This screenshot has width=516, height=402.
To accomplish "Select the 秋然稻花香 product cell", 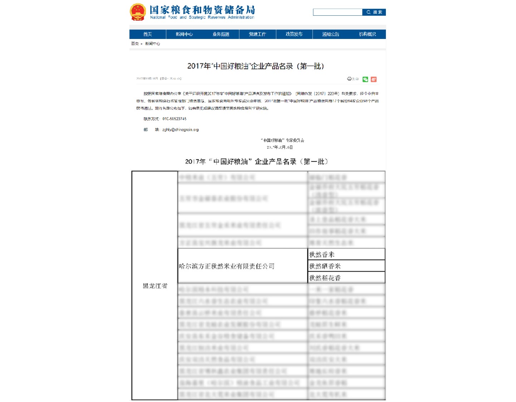I will pos(325,278).
